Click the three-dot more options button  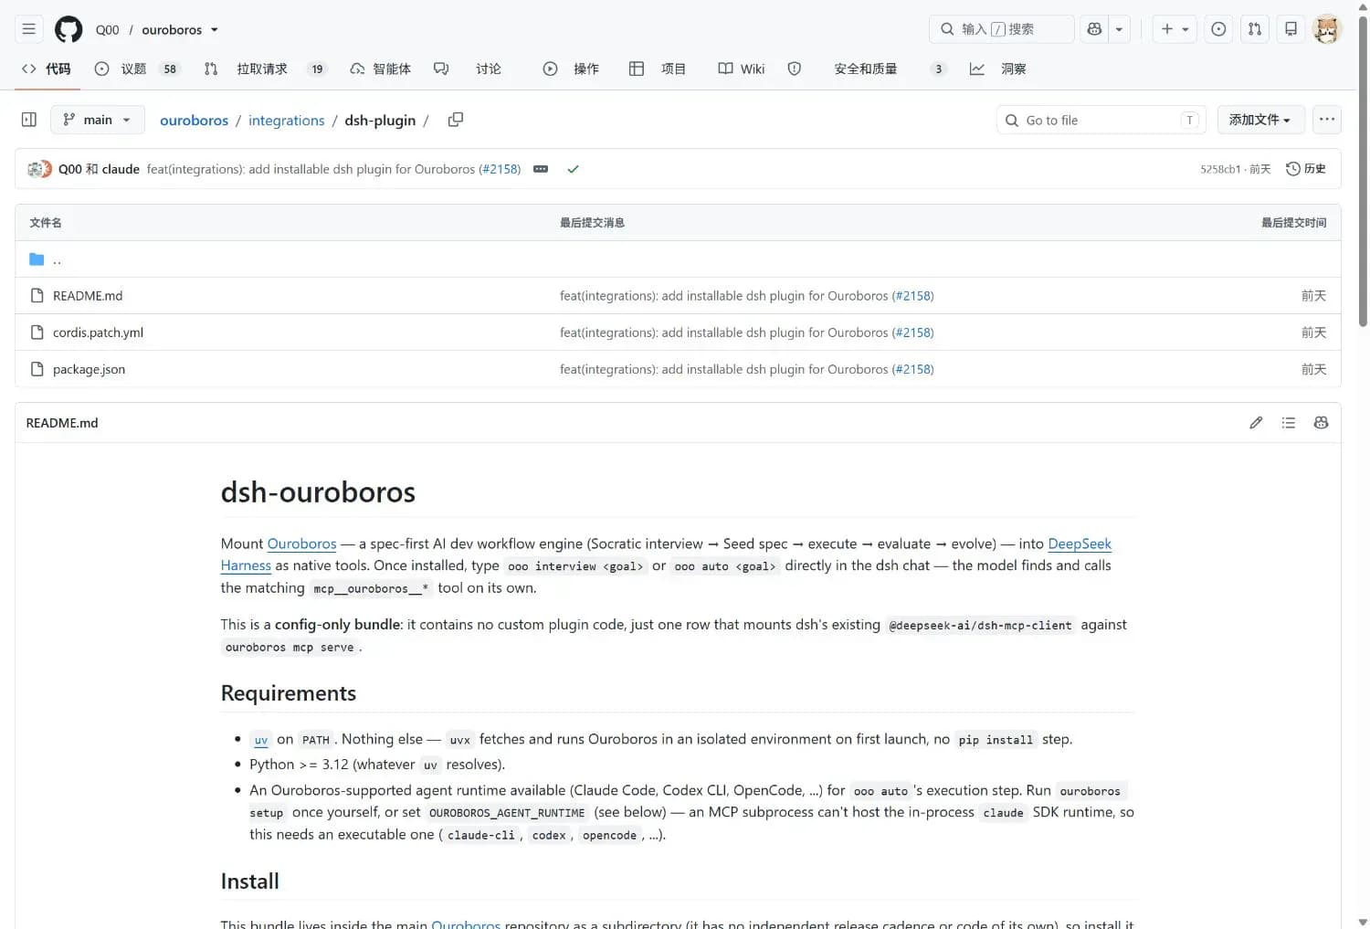[x=1327, y=120]
